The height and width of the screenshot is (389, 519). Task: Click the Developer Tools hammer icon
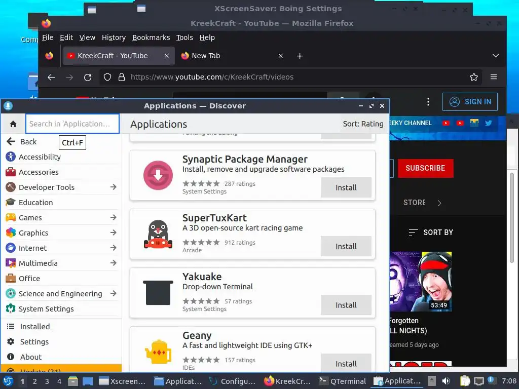click(11, 187)
